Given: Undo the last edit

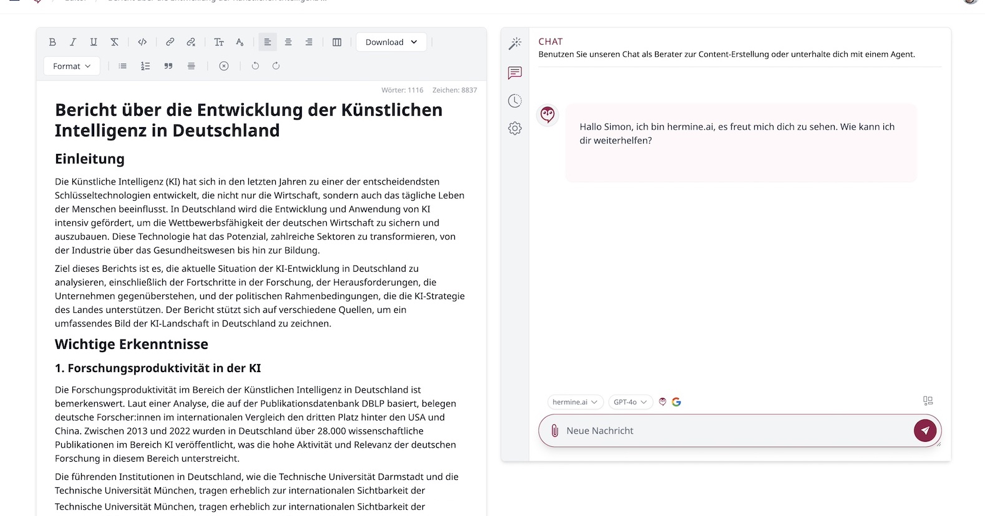Looking at the screenshot, I should (255, 66).
